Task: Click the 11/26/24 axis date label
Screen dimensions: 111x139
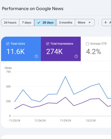Action: coord(40,121)
